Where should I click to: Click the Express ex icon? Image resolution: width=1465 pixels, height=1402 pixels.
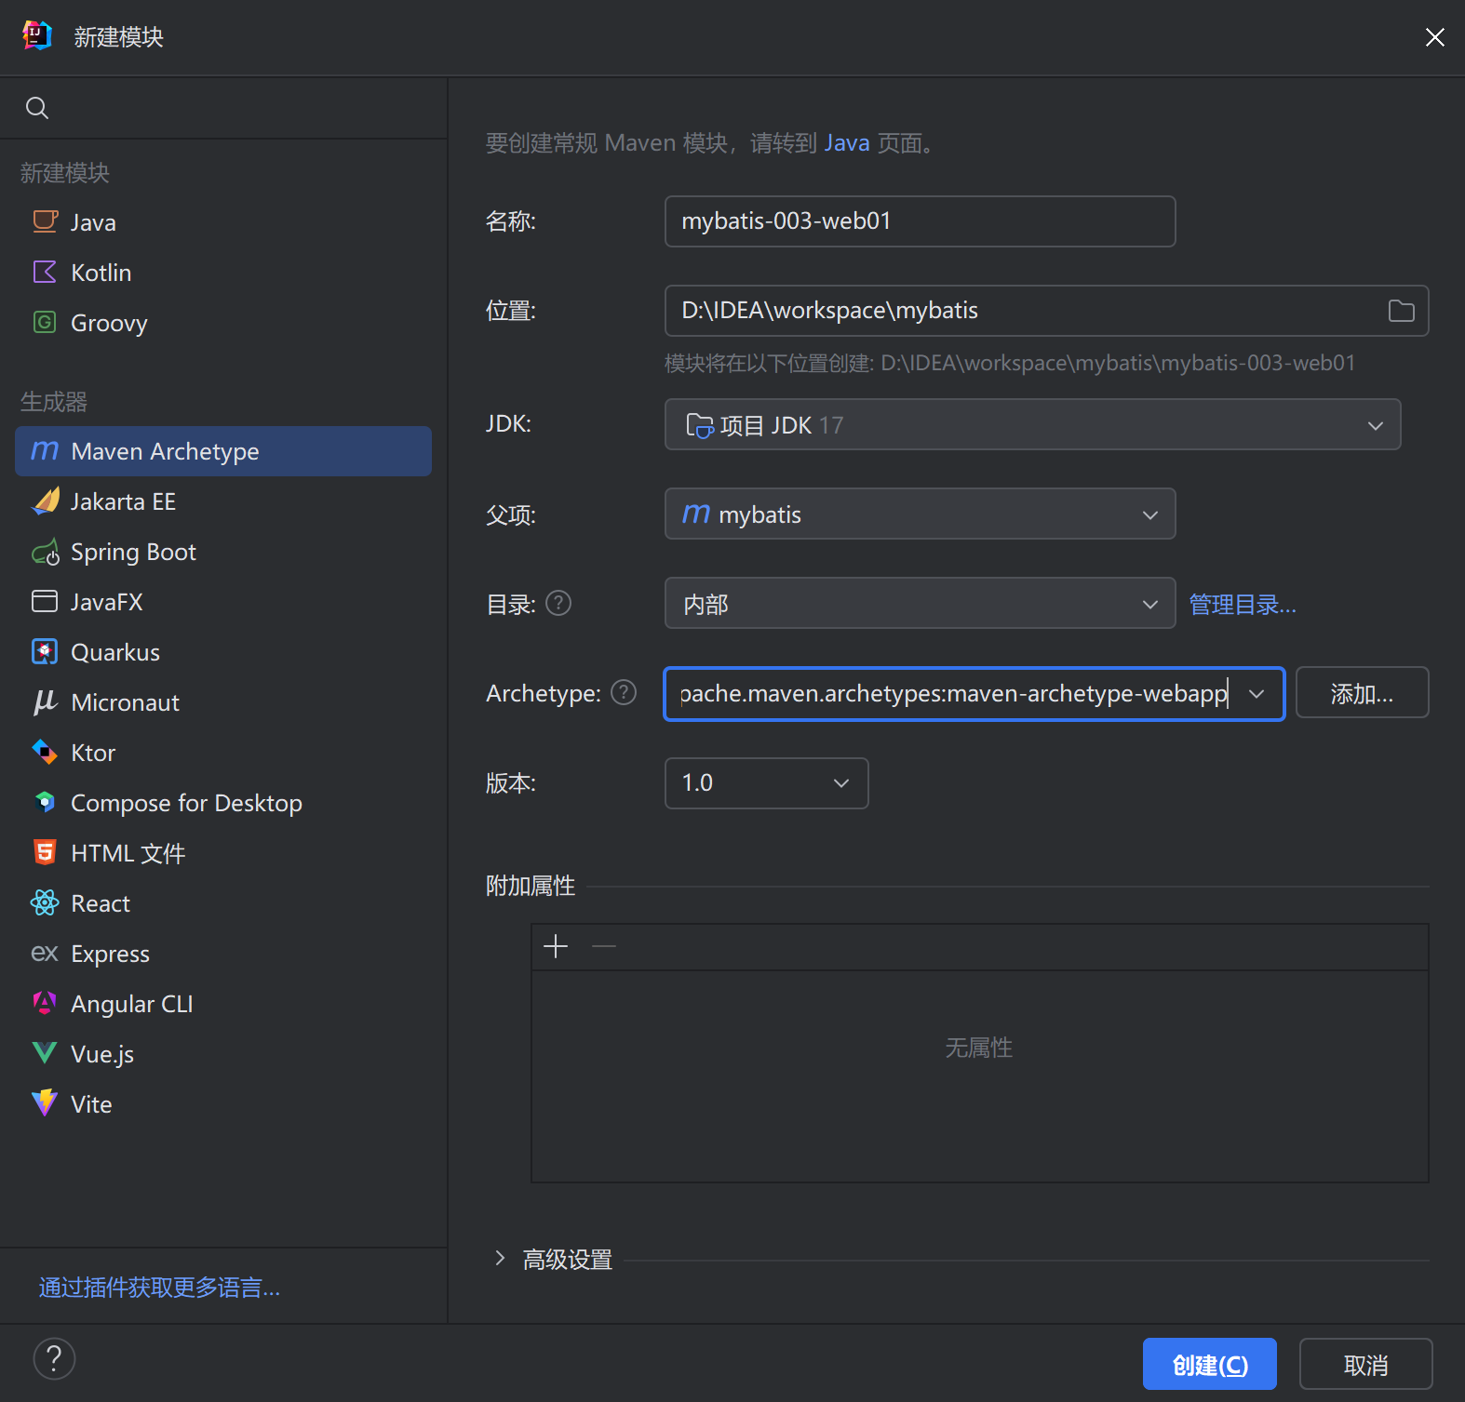point(45,953)
